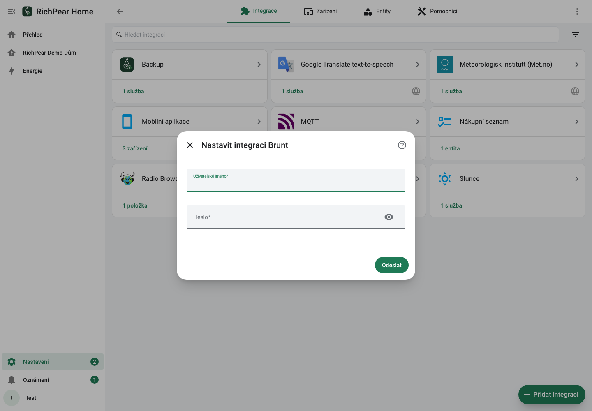Click the Backup integration icon
This screenshot has width=592, height=411.
[127, 65]
